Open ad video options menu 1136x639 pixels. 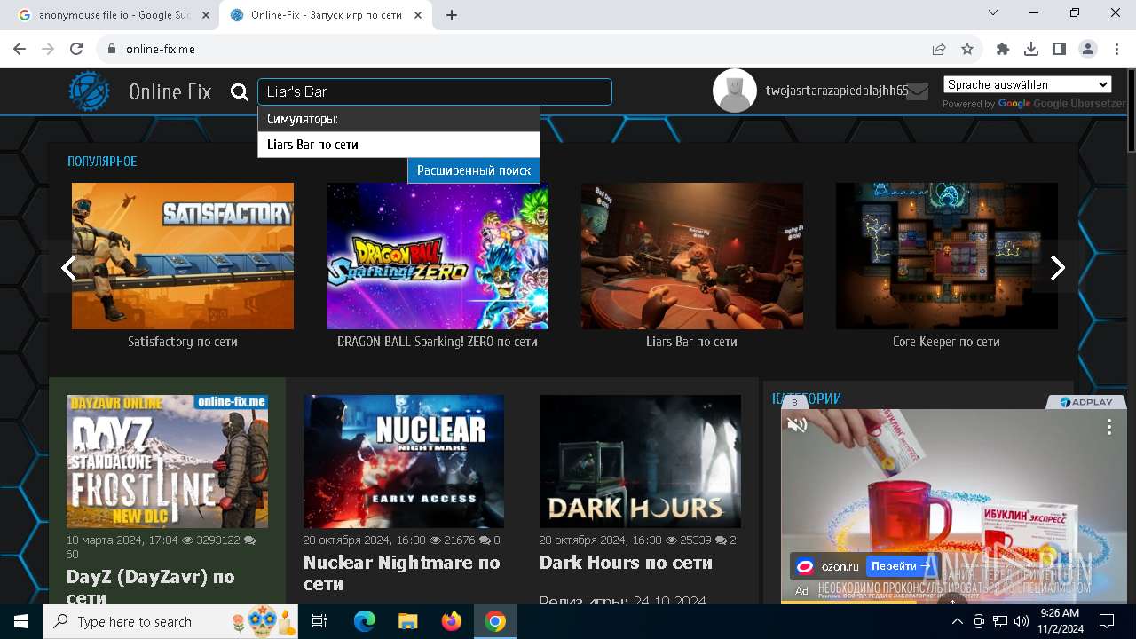1108,427
